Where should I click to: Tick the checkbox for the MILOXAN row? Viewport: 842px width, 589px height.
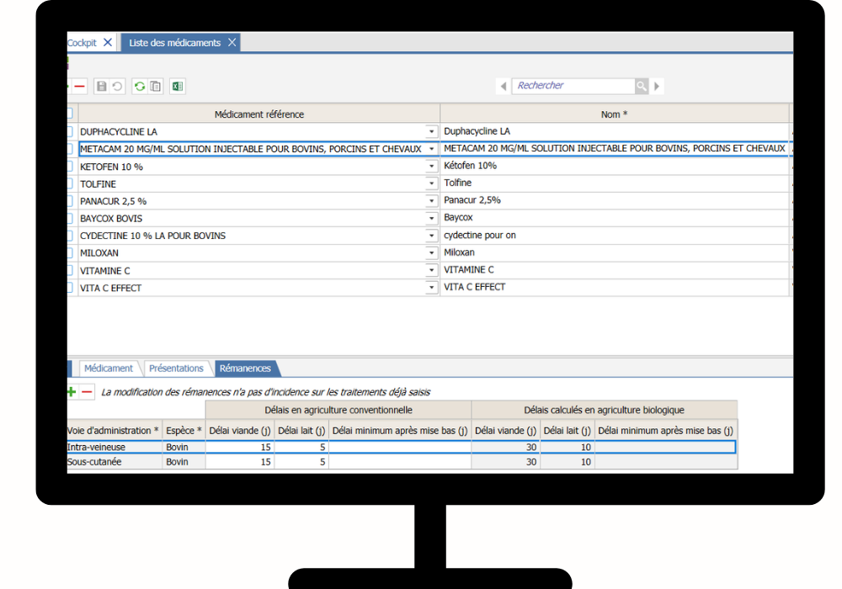click(70, 252)
